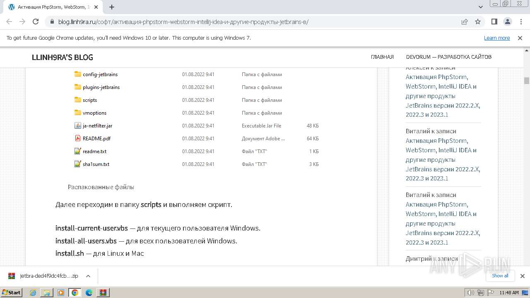Open the Action Center flag icon
Image resolution: width=530 pixels, height=298 pixels.
pyautogui.click(x=490, y=293)
